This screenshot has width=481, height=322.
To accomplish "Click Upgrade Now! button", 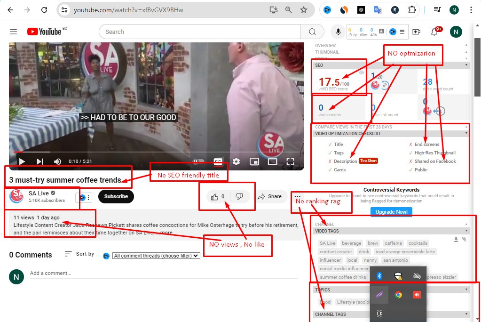I will (x=391, y=212).
